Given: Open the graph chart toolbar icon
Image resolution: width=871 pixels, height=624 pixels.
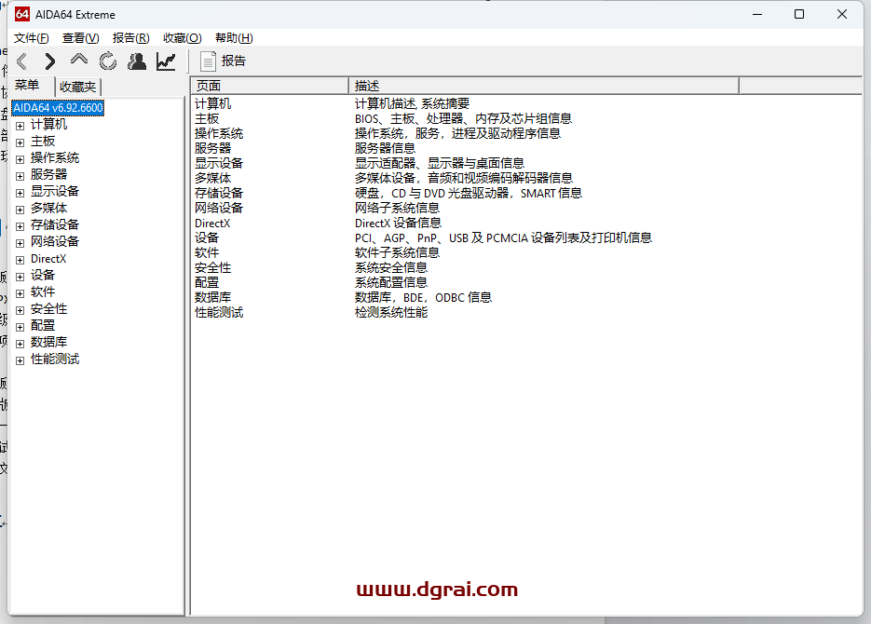Looking at the screenshot, I should point(166,61).
